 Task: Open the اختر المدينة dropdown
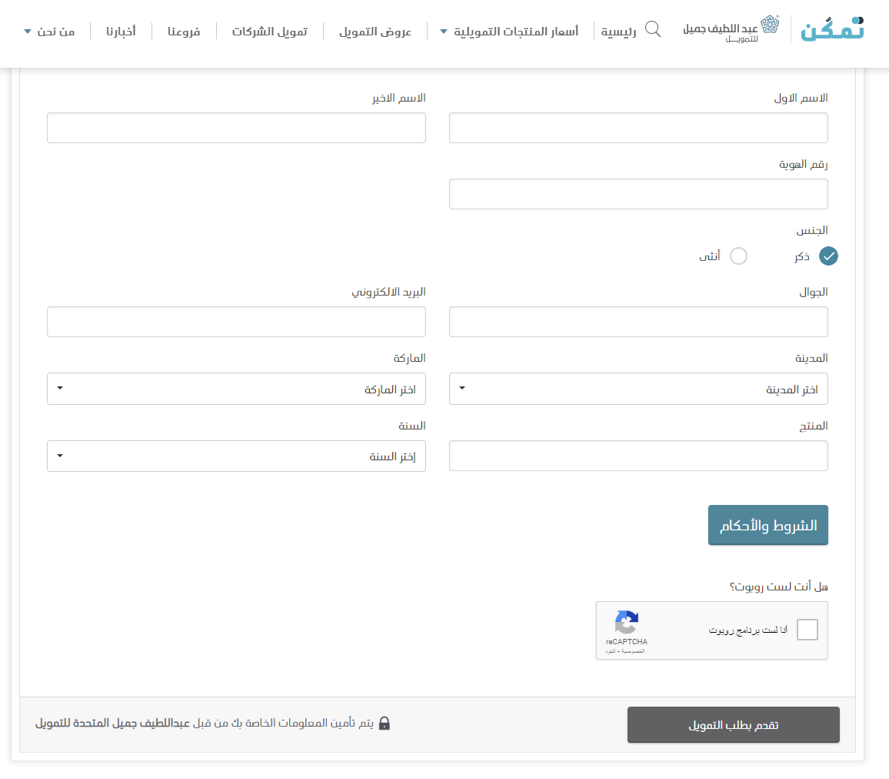[638, 389]
